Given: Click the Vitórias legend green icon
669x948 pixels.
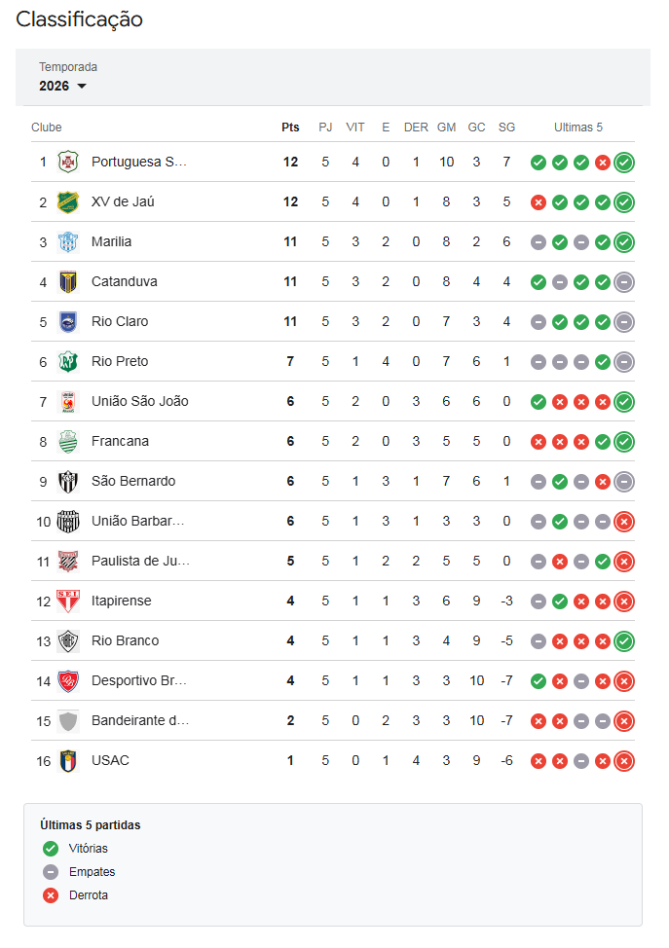Looking at the screenshot, I should 51,849.
